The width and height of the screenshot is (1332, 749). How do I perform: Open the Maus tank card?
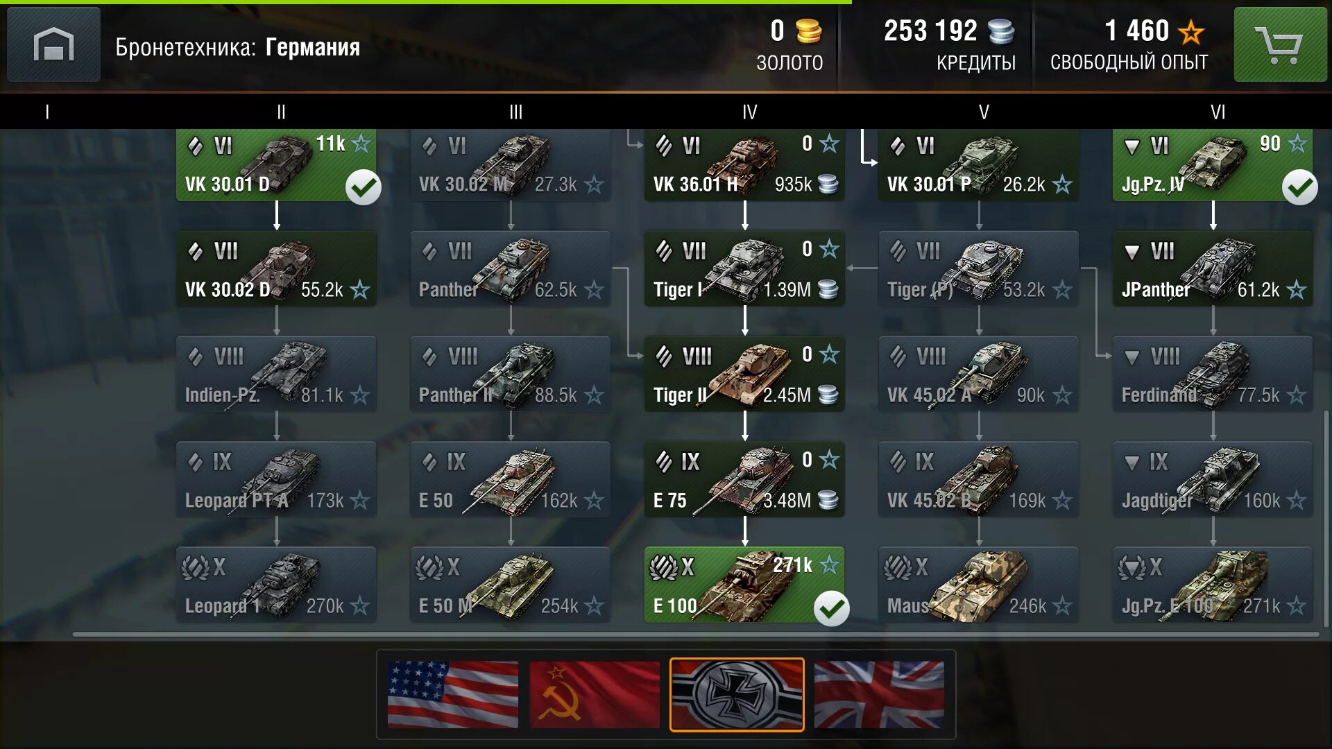[x=978, y=585]
